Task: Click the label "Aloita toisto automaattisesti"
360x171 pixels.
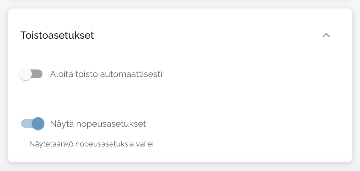Action: (x=106, y=74)
